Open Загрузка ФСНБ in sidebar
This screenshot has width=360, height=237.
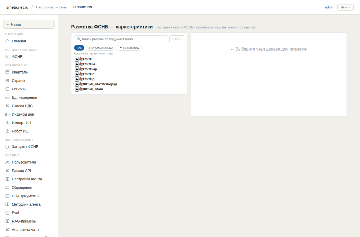(x=29, y=147)
